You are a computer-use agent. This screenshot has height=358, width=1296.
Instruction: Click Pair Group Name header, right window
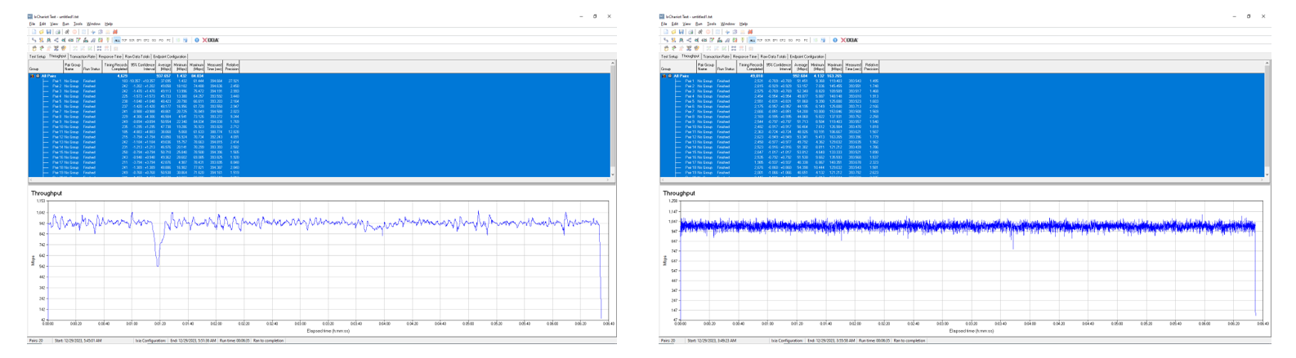[x=706, y=67]
